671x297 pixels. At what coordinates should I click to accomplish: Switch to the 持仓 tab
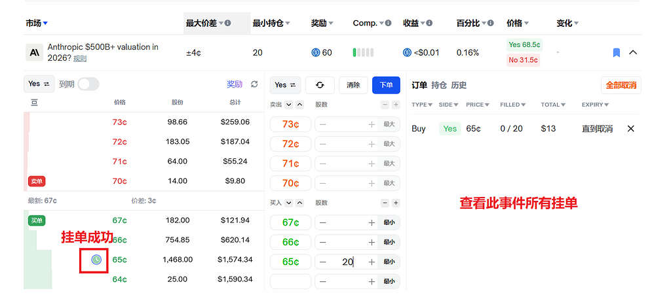tap(439, 85)
